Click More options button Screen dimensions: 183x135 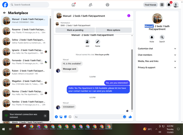pyautogui.click(x=113, y=30)
